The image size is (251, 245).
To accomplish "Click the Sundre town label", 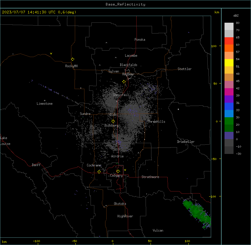I will [85, 114].
